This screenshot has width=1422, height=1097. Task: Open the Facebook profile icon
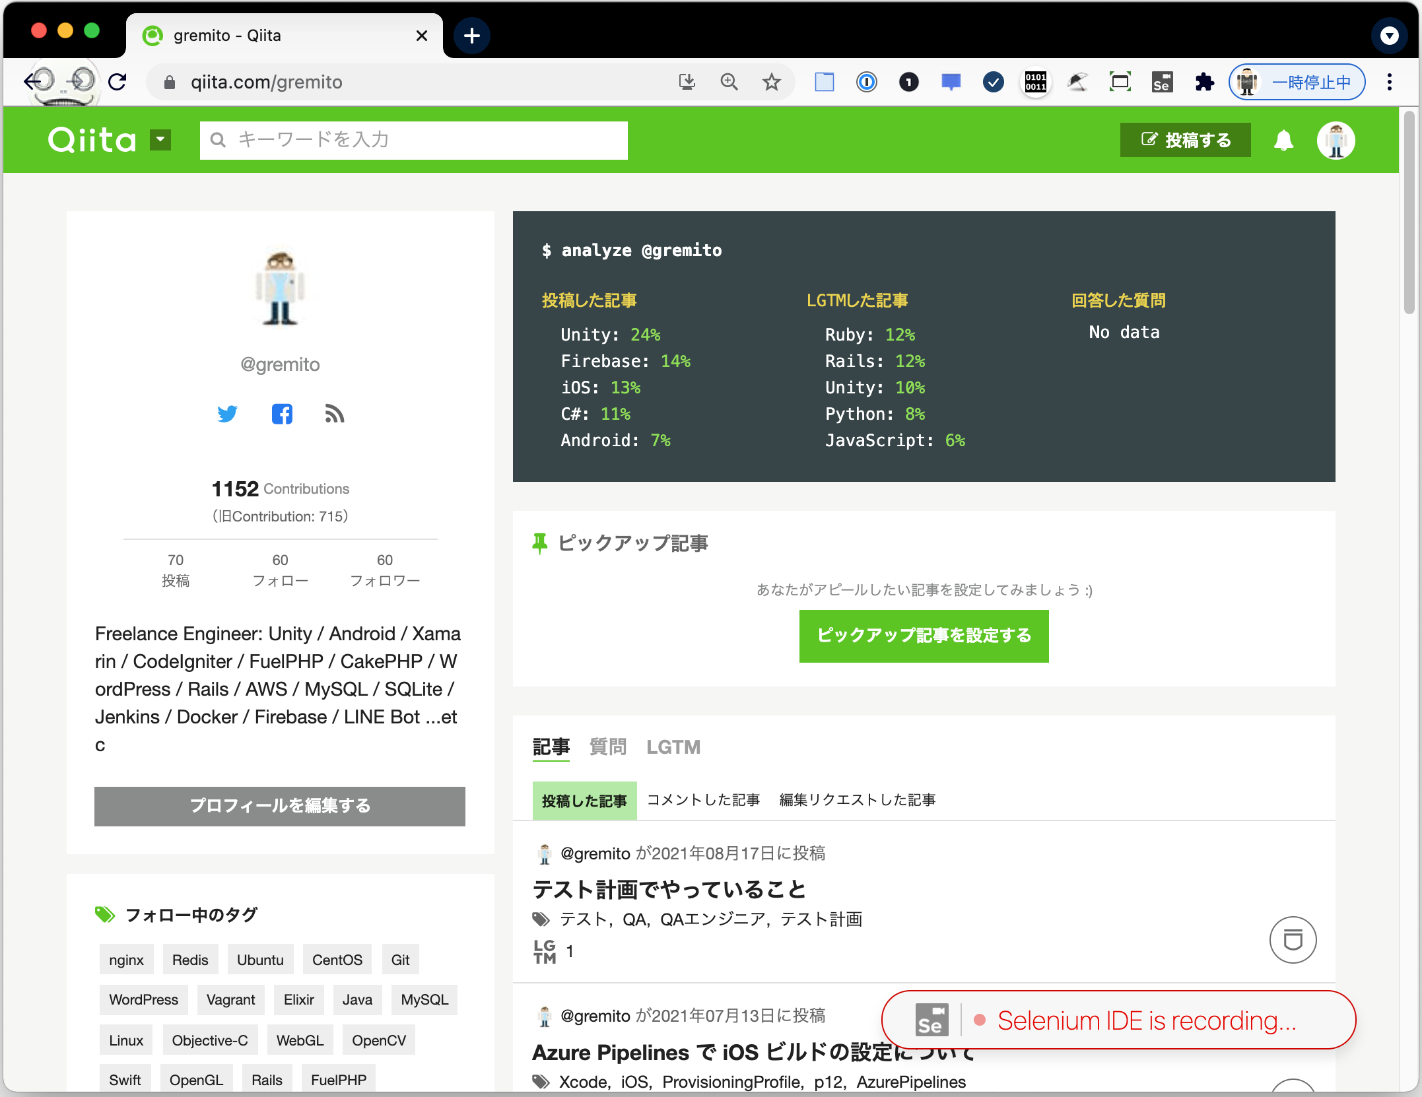(x=282, y=414)
